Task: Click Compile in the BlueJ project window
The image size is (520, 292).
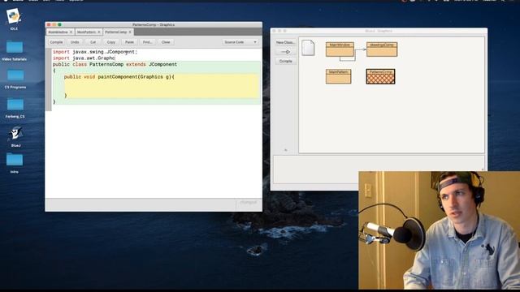Action: tap(285, 62)
